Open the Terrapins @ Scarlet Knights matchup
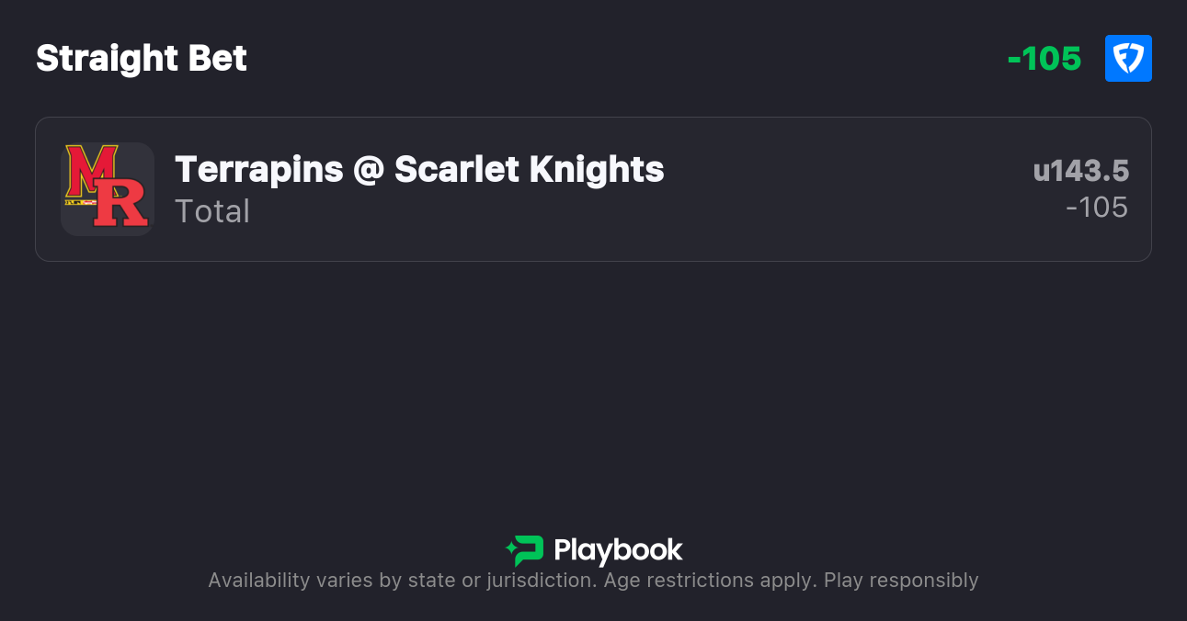 point(419,170)
